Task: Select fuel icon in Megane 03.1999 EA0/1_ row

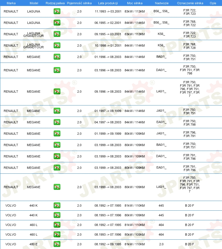Action: [x=57, y=167]
